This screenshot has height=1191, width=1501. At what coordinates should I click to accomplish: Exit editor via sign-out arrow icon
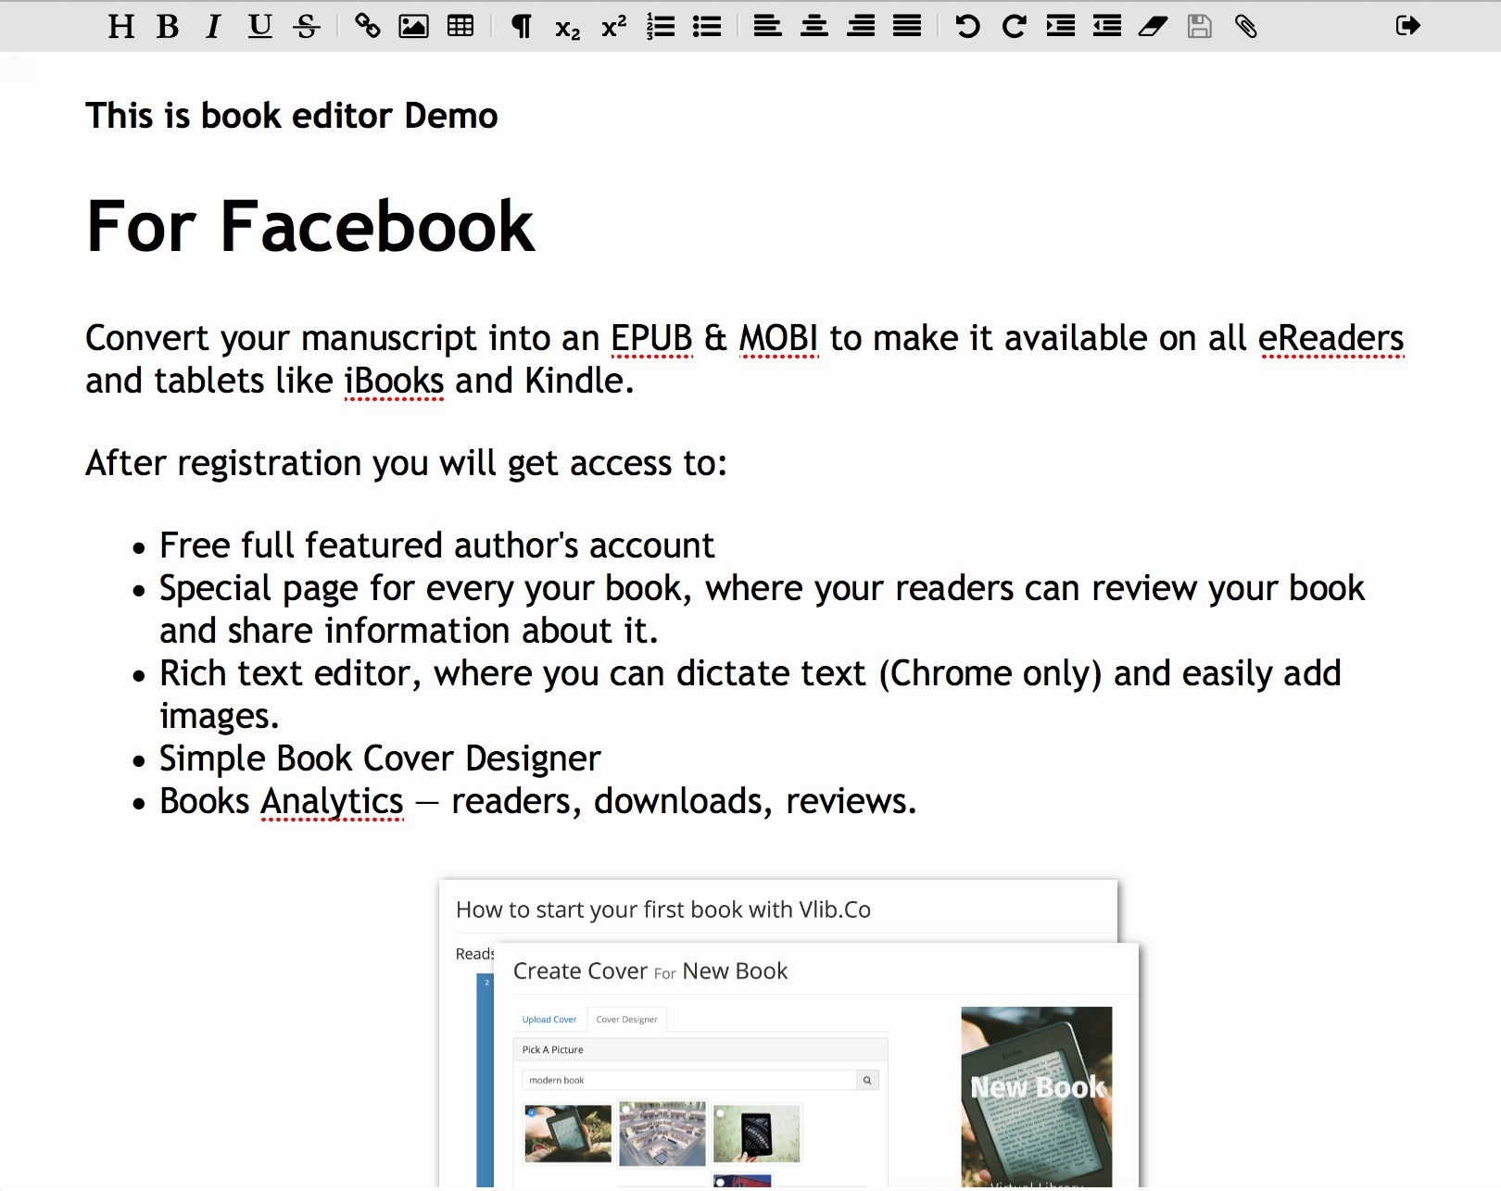(x=1408, y=26)
